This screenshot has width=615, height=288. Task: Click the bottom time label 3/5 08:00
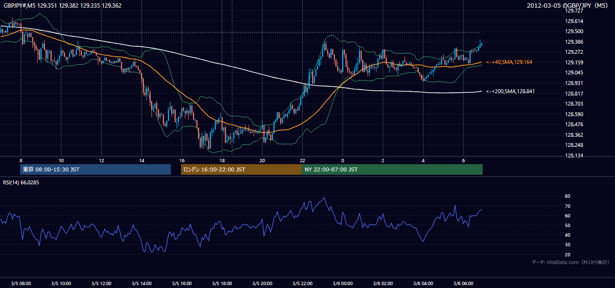click(21, 284)
